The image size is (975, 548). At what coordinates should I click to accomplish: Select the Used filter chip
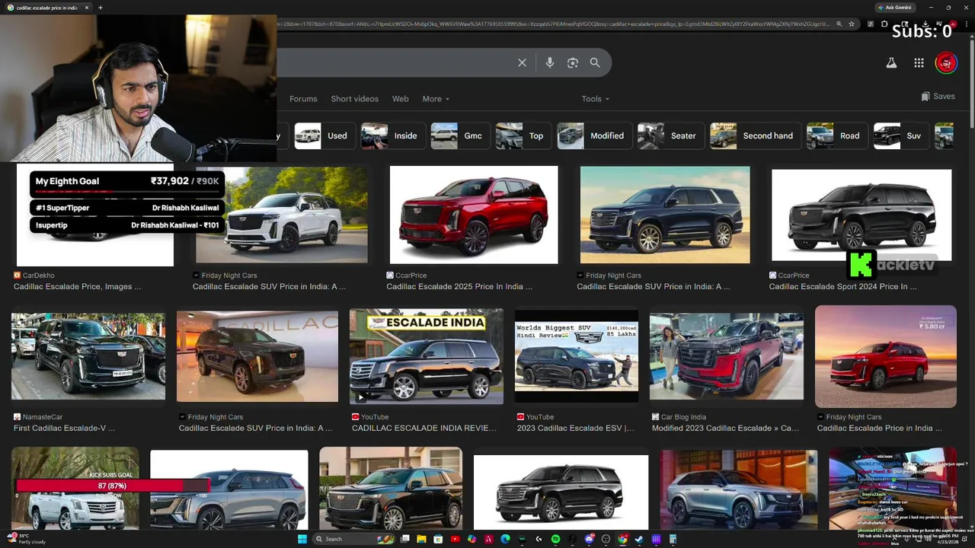coord(324,135)
